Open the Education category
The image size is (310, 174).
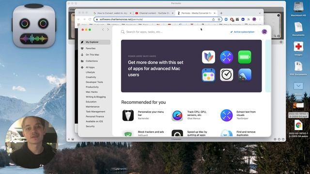click(x=91, y=102)
